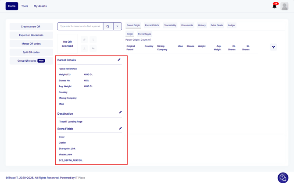Click the origin graph icon button
The height and width of the screenshot is (183, 294).
point(273,47)
